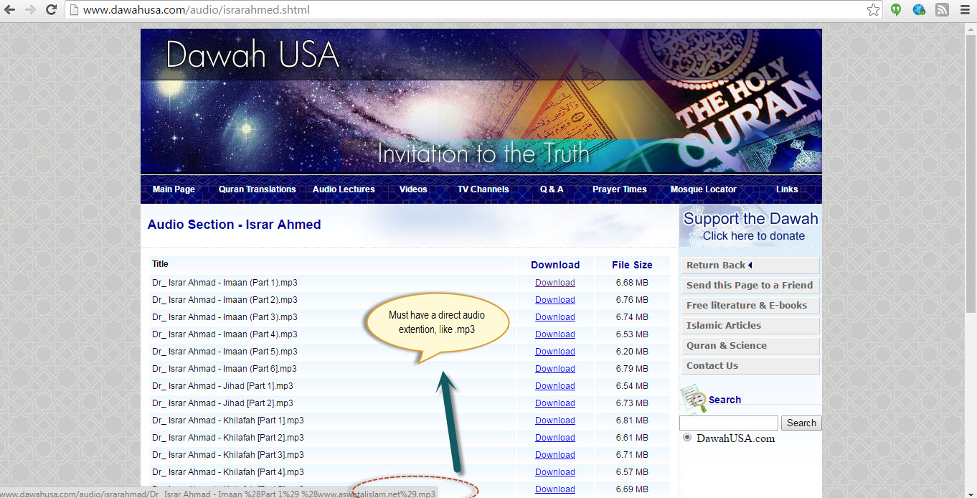The height and width of the screenshot is (498, 977).
Task: Open the Quran Translations nav item
Action: (257, 189)
